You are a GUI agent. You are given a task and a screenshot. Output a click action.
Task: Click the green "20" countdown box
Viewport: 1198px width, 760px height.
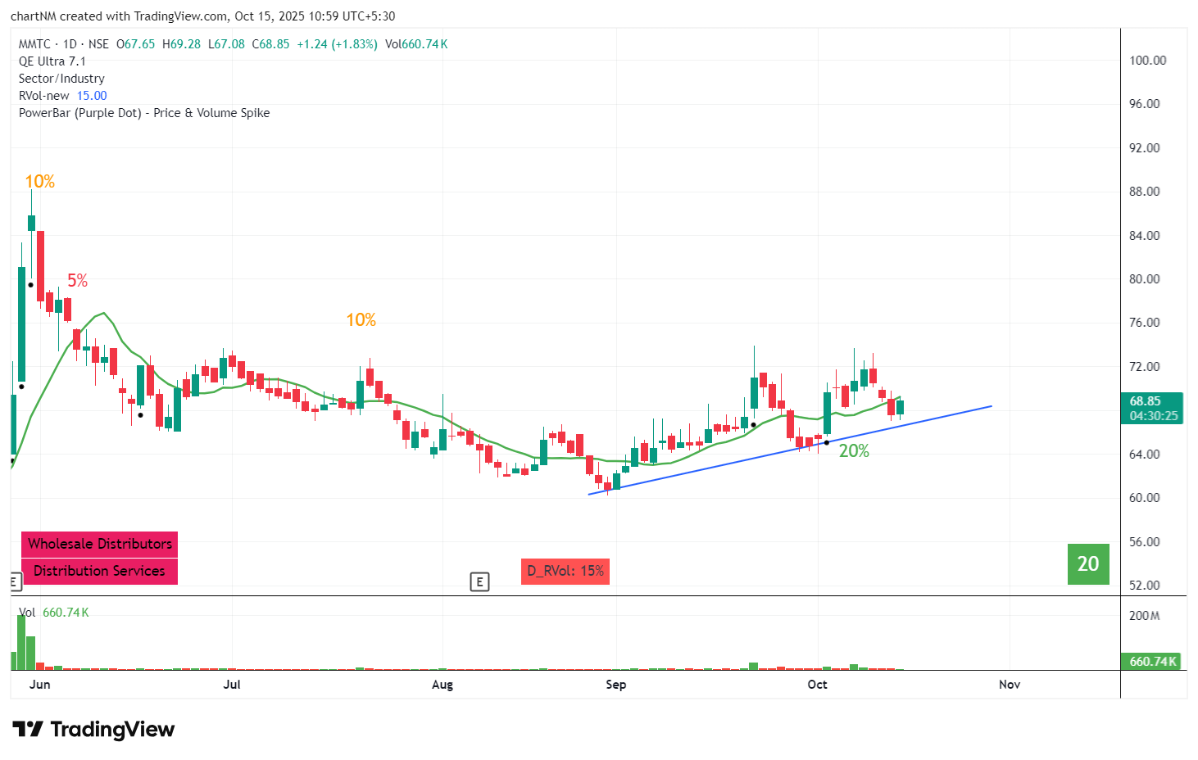(x=1087, y=564)
